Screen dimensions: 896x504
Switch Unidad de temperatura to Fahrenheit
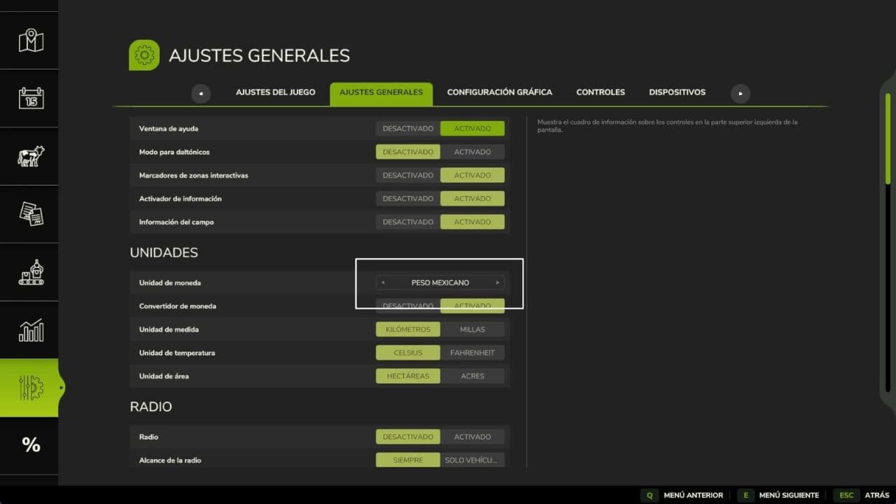click(472, 353)
